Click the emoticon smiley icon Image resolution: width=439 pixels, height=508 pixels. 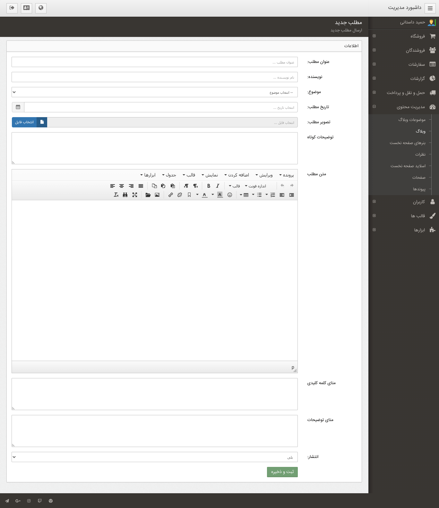(230, 195)
